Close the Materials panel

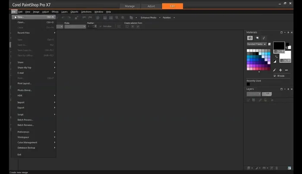292,32
